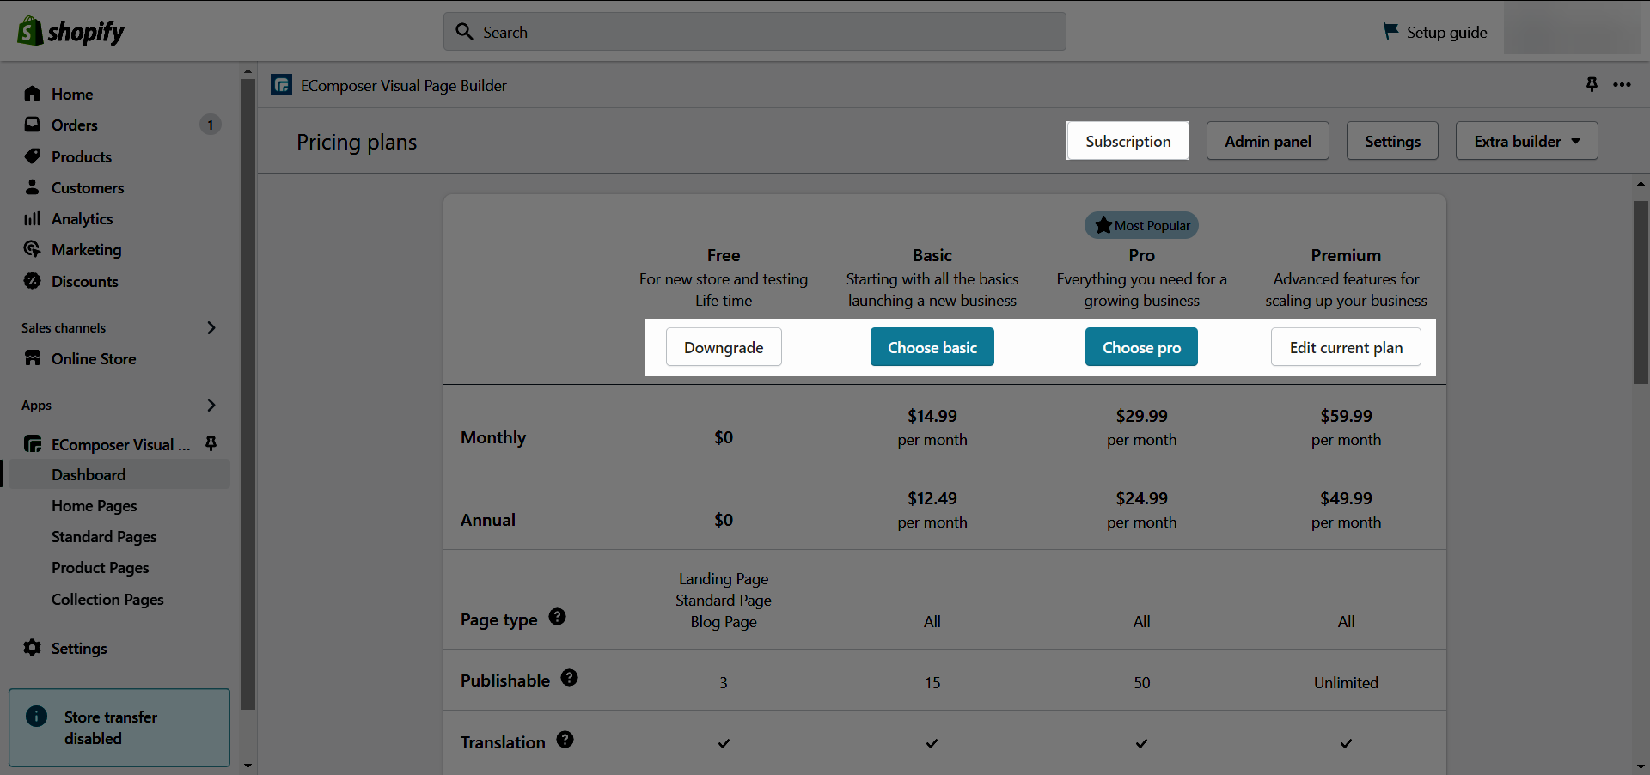Click the Orders inbox icon
Screen dimensions: 1650x775
[x=33, y=125]
